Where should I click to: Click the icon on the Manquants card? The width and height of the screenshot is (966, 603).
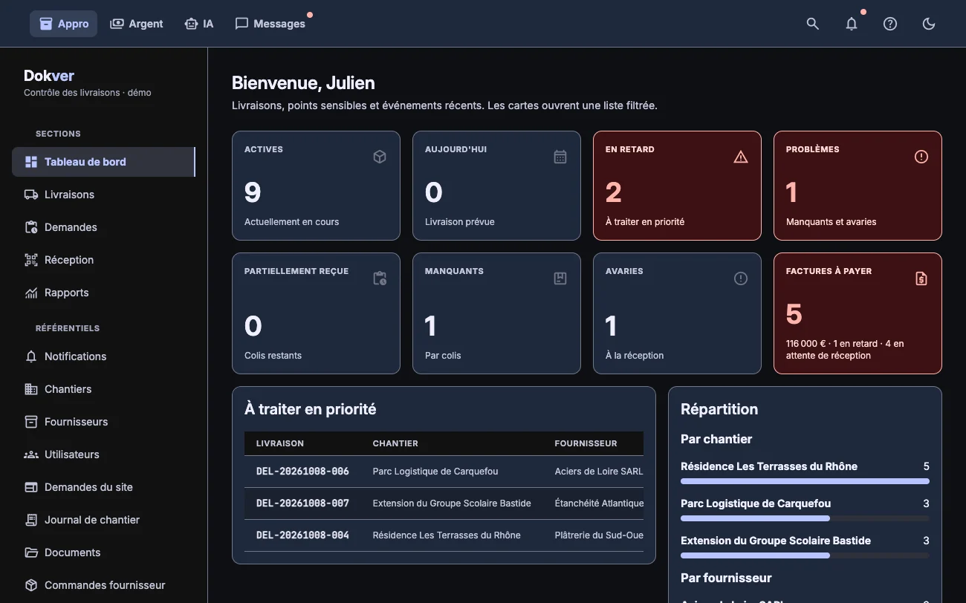click(x=560, y=278)
